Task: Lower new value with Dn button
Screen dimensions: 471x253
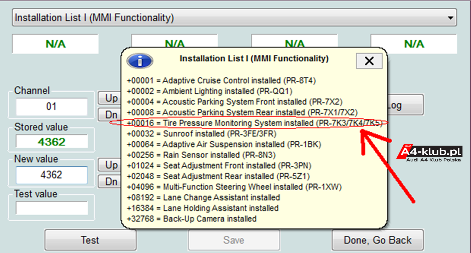Action: (110, 181)
